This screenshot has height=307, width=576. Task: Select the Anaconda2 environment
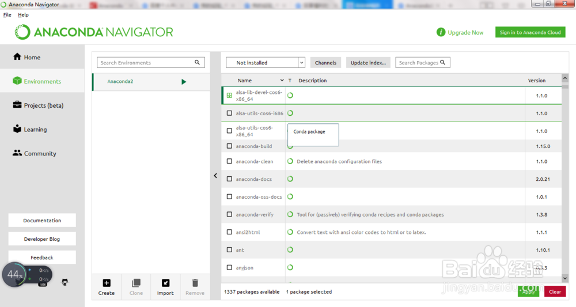(x=151, y=82)
